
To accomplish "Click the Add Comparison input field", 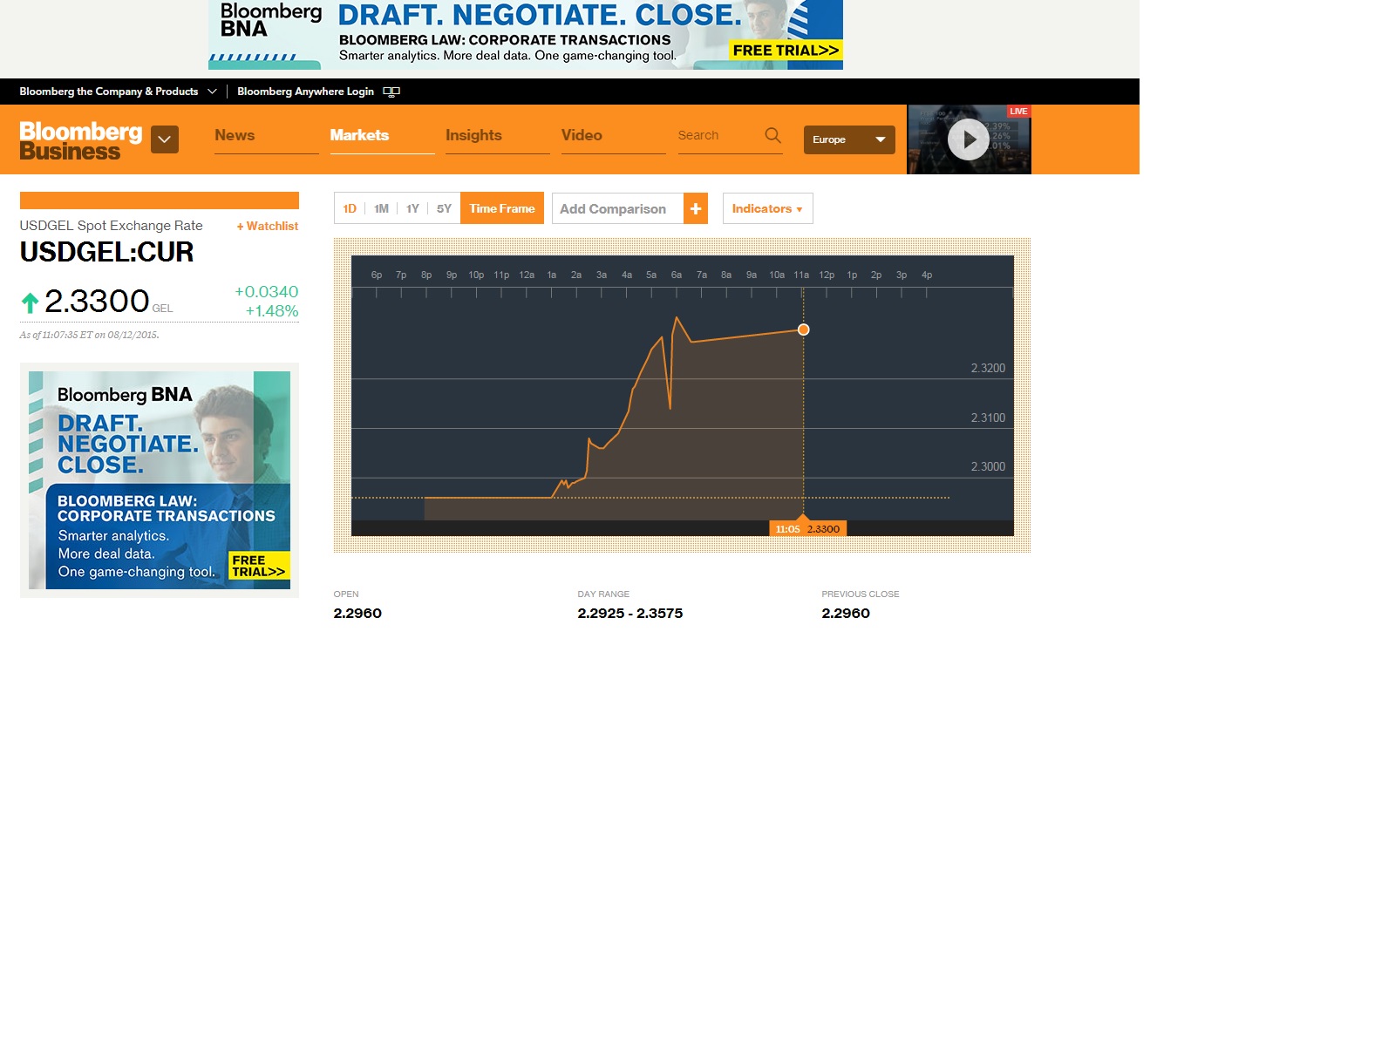I will (617, 208).
